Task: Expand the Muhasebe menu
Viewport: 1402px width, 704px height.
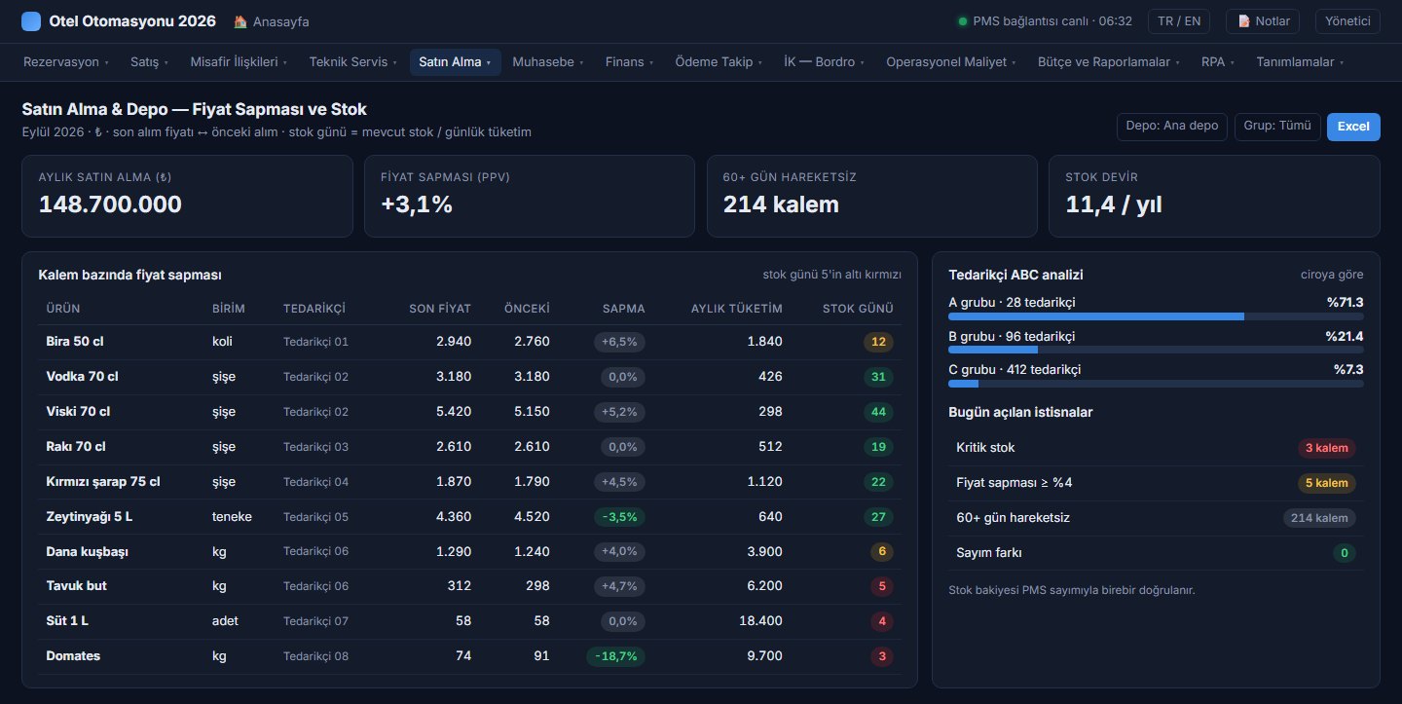Action: click(x=548, y=62)
